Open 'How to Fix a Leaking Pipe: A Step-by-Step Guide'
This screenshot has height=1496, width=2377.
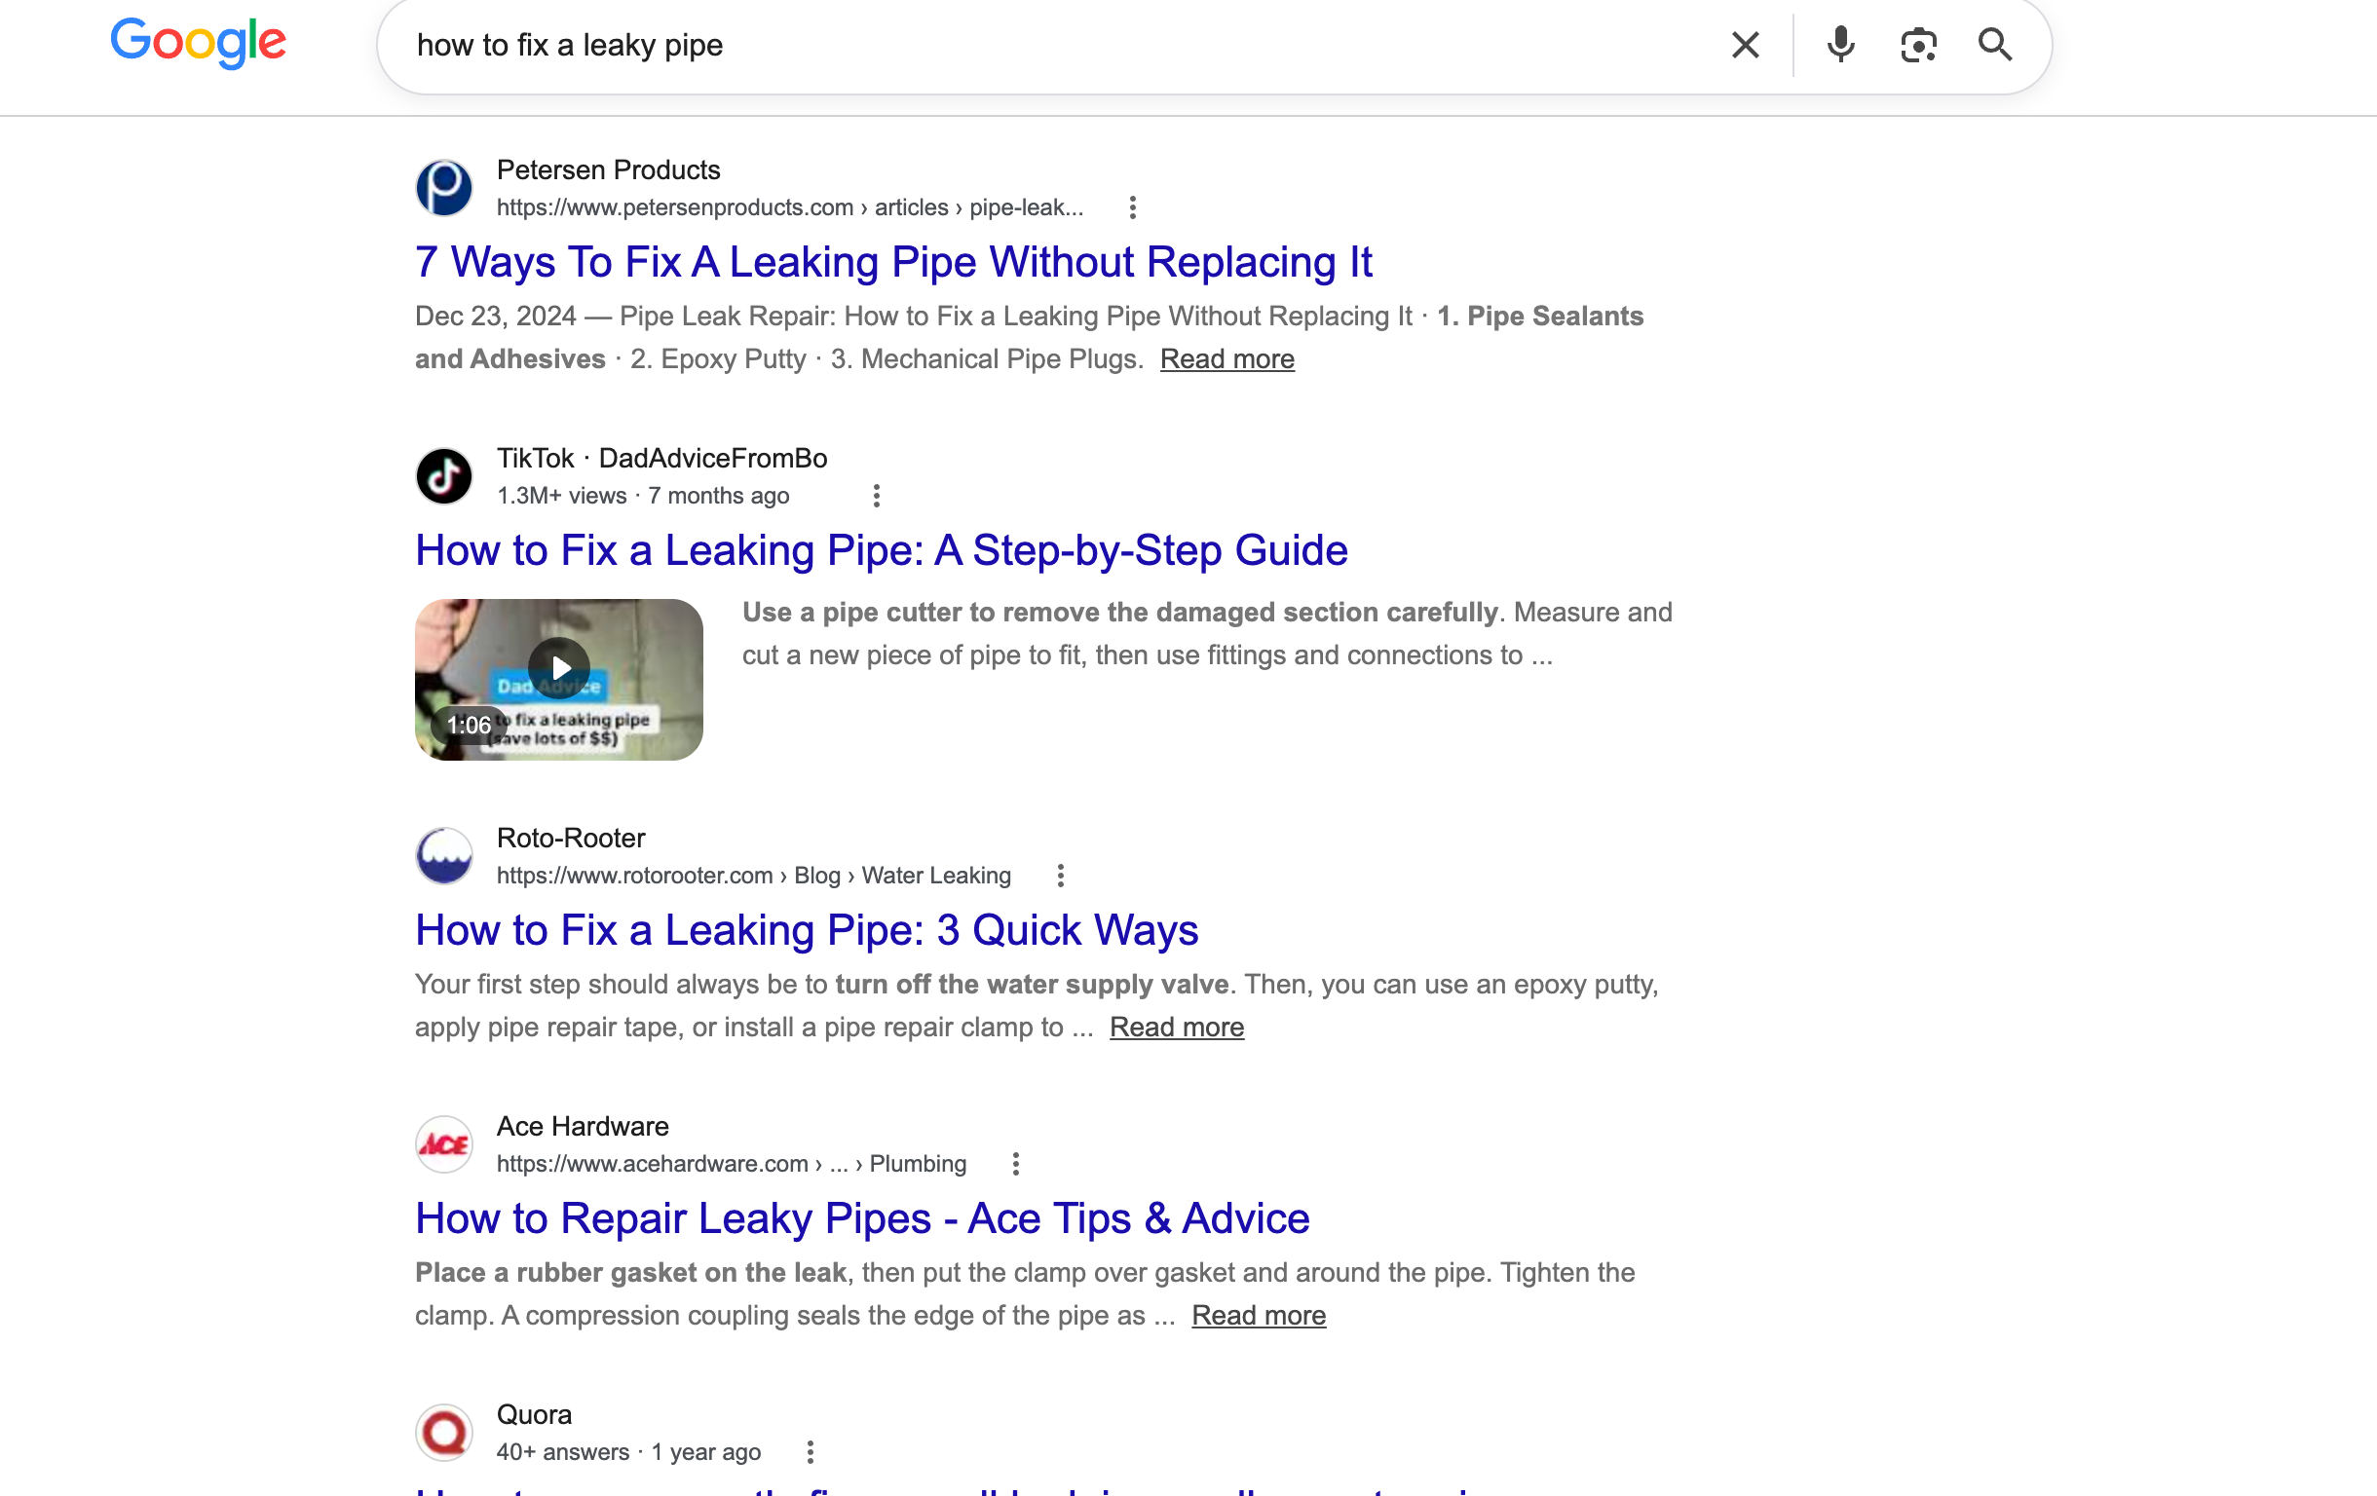[x=882, y=550]
